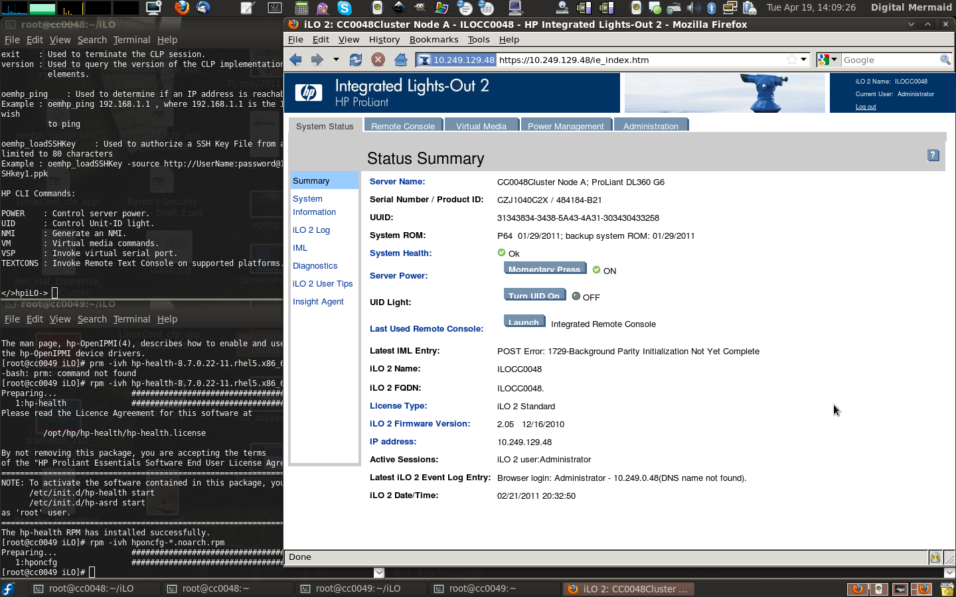Open the Virtual Media tab
This screenshot has height=597, width=956.
(x=481, y=126)
